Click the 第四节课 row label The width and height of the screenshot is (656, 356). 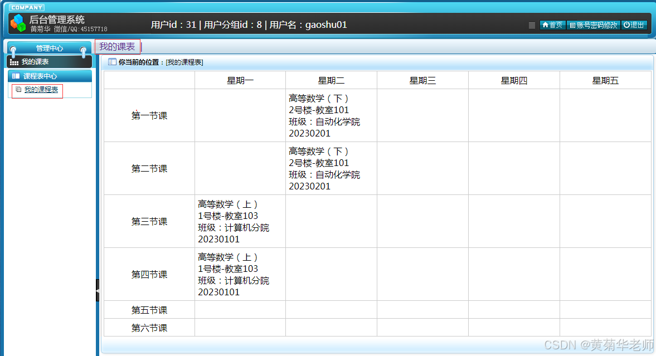(x=149, y=275)
